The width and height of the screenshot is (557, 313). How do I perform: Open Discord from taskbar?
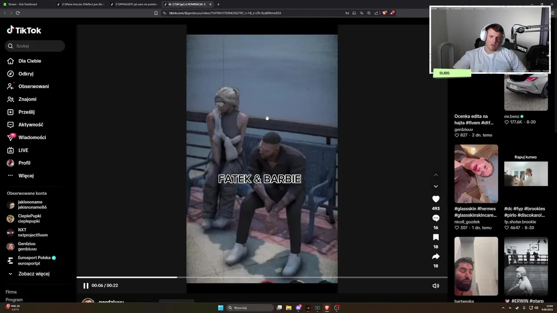[x=299, y=308]
